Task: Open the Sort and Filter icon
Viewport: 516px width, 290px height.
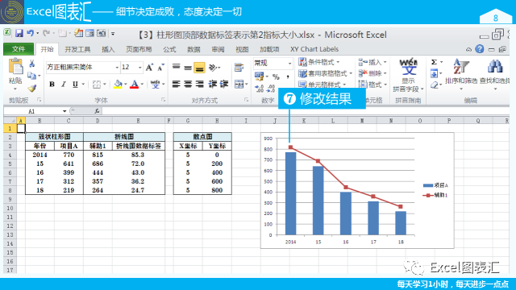Action: [460, 66]
